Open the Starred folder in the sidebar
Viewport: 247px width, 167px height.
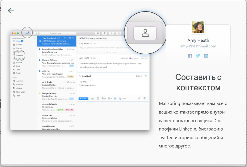18,48
